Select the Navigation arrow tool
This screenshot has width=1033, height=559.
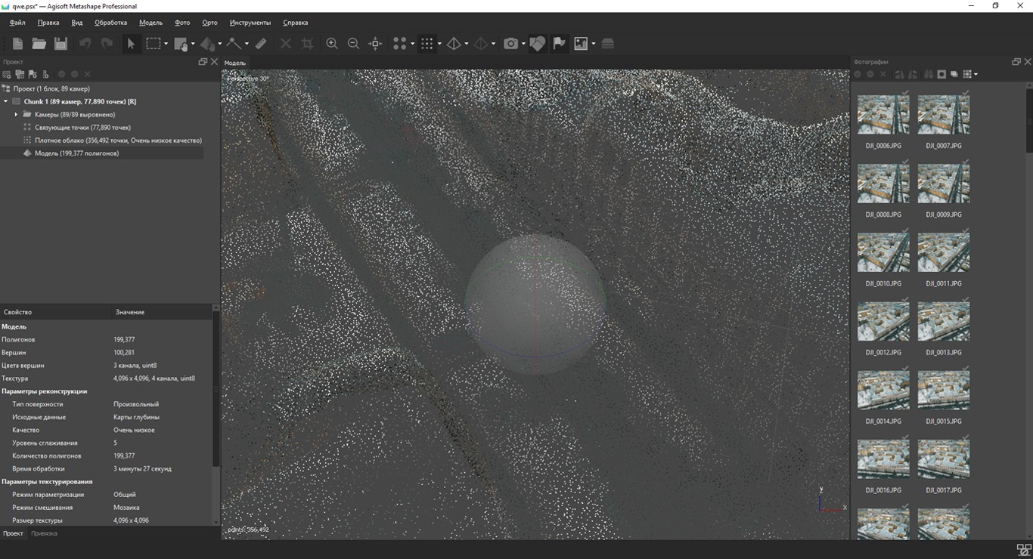point(131,43)
